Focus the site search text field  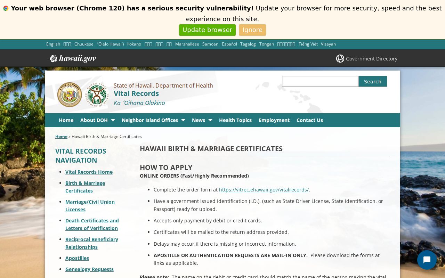click(320, 81)
